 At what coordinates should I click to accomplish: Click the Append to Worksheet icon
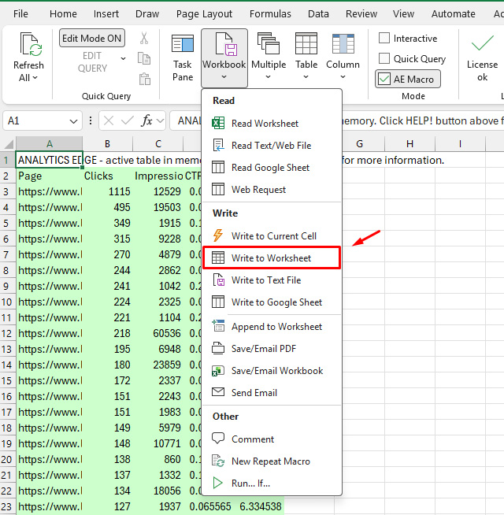tap(218, 326)
